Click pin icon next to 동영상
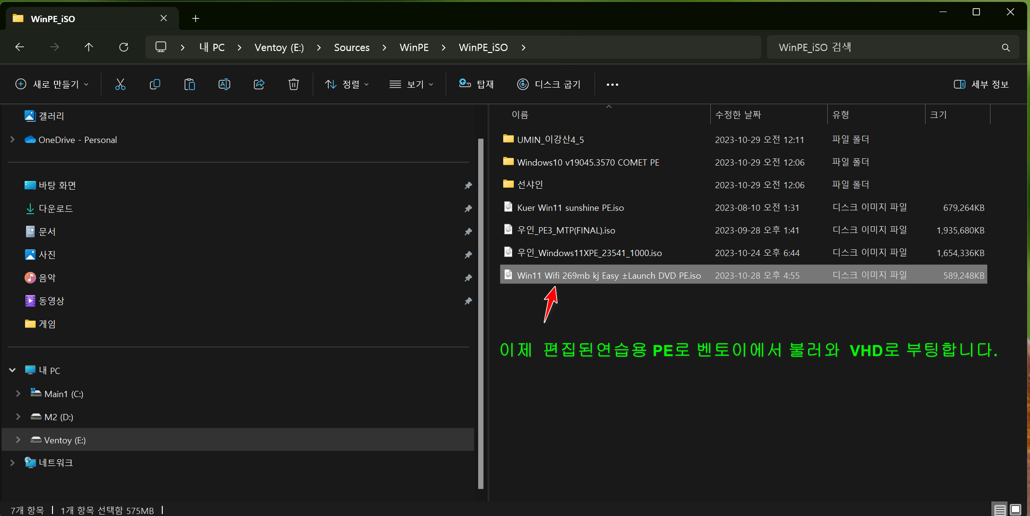Viewport: 1030px width, 516px height. pos(468,301)
